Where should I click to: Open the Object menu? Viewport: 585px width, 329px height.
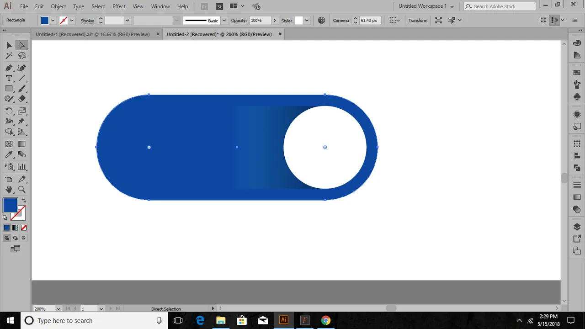58,6
